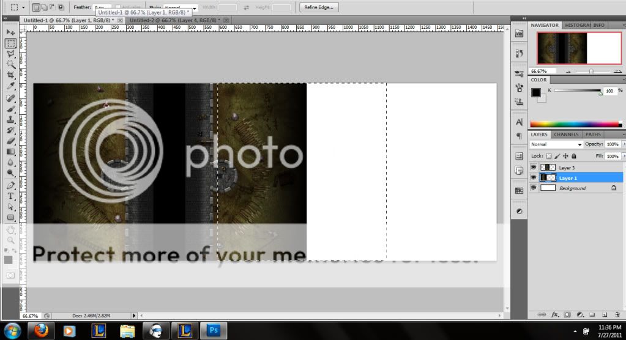626x340 pixels.
Task: Pick the Eyedropper tool
Action: click(x=10, y=86)
